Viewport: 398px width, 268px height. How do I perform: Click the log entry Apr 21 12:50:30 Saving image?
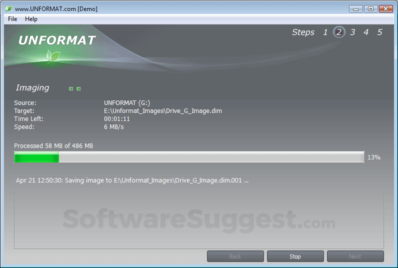[132, 180]
